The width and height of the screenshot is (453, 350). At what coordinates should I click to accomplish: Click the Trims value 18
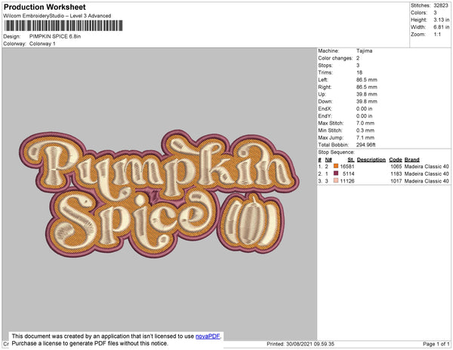[359, 72]
